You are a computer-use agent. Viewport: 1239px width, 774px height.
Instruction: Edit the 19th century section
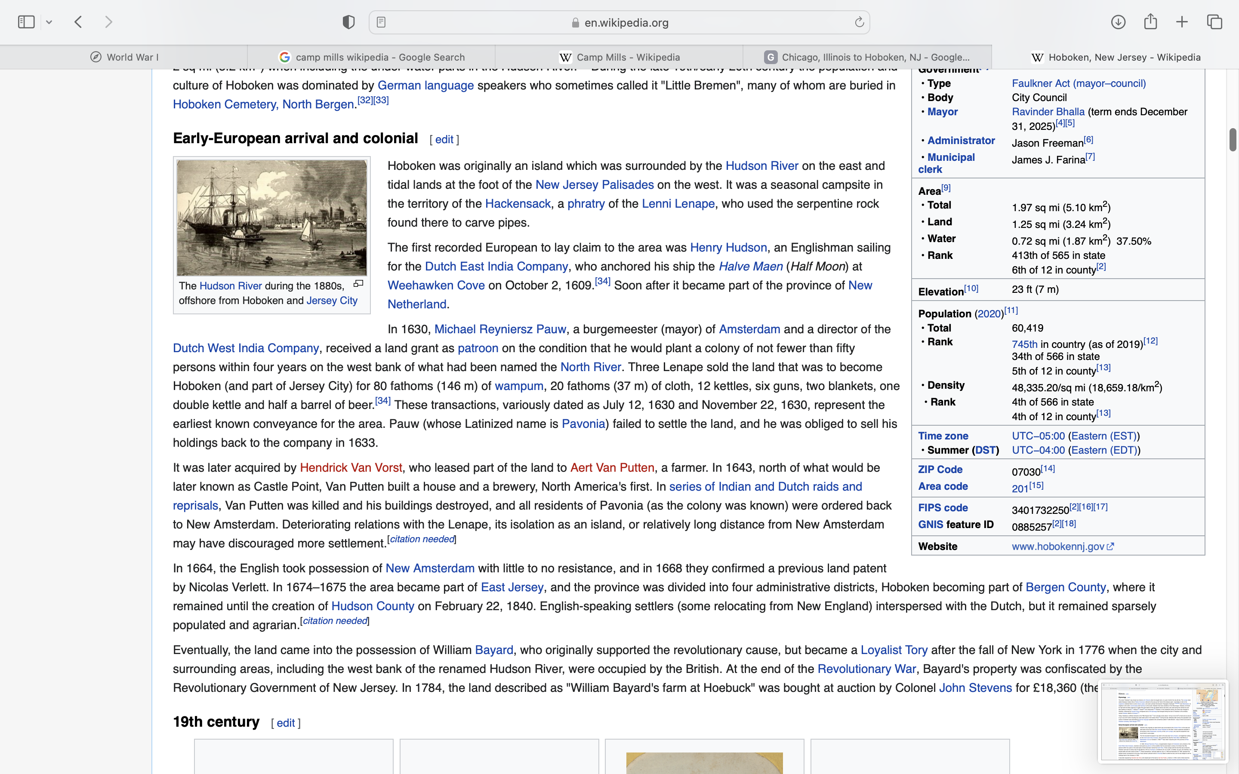coord(286,723)
